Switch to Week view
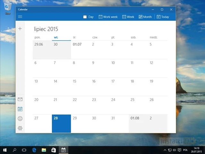205x154 pixels. (x=128, y=17)
